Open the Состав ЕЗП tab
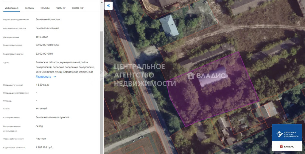Image resolution: width=305 pixels, height=154 pixels. [x=78, y=8]
